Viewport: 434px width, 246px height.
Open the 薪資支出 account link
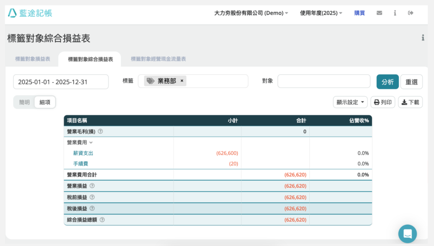click(x=83, y=153)
